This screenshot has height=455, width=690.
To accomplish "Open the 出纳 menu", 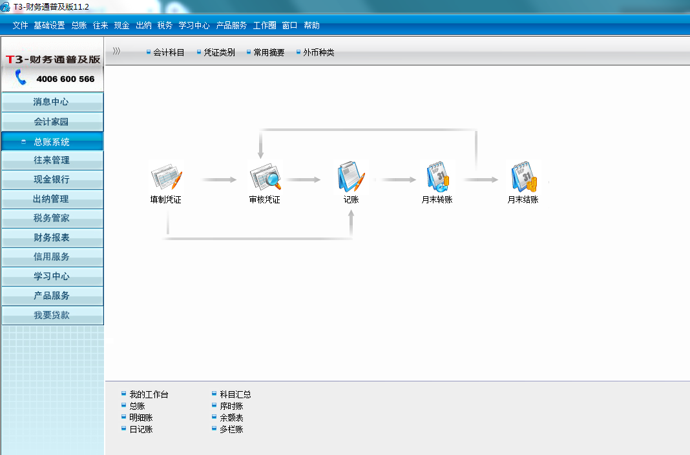I will coord(143,26).
